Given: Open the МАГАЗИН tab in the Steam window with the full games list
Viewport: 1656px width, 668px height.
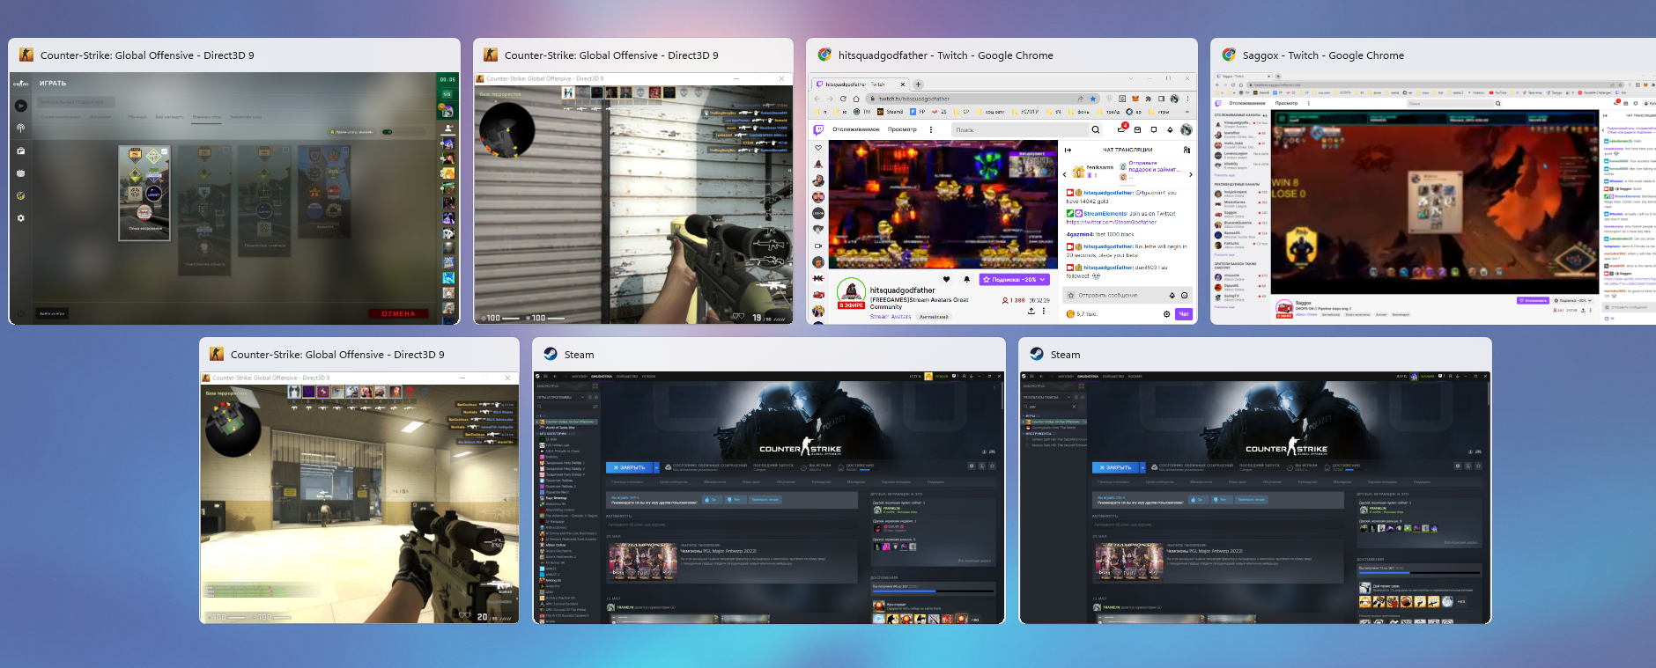Looking at the screenshot, I should tap(579, 377).
